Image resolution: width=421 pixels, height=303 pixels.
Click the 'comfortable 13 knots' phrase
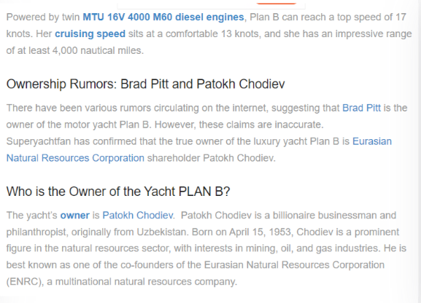[212, 34]
